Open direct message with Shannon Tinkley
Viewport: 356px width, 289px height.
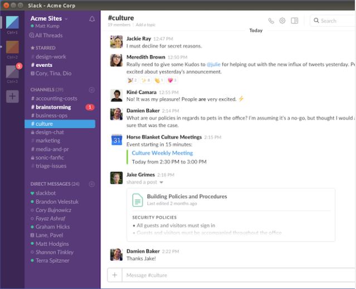(52, 252)
